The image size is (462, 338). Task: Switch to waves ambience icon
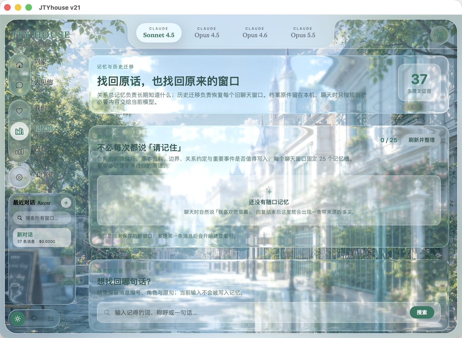pyautogui.click(x=51, y=319)
